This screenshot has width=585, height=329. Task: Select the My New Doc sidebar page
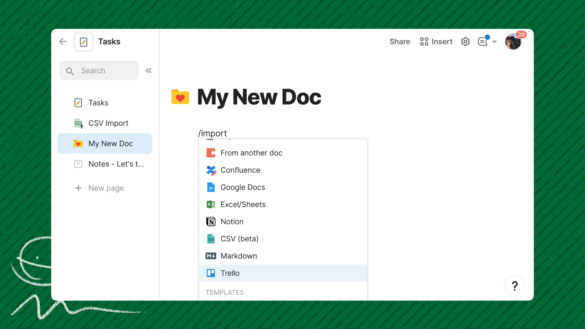(x=105, y=143)
